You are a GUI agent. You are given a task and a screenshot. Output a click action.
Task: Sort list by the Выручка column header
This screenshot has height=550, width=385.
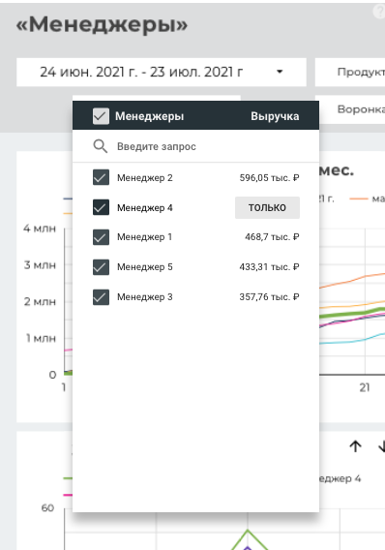click(275, 116)
